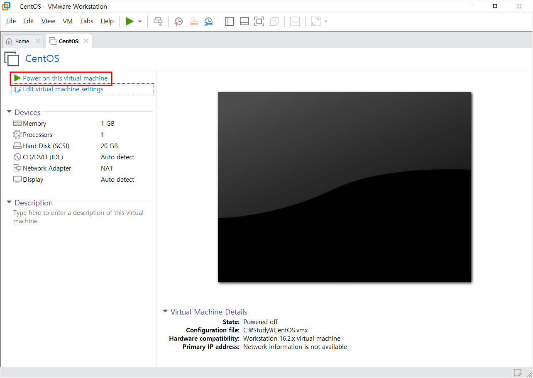Screen dimensions: 533x378
Task: Select the Display device row
Action: click(x=83, y=180)
